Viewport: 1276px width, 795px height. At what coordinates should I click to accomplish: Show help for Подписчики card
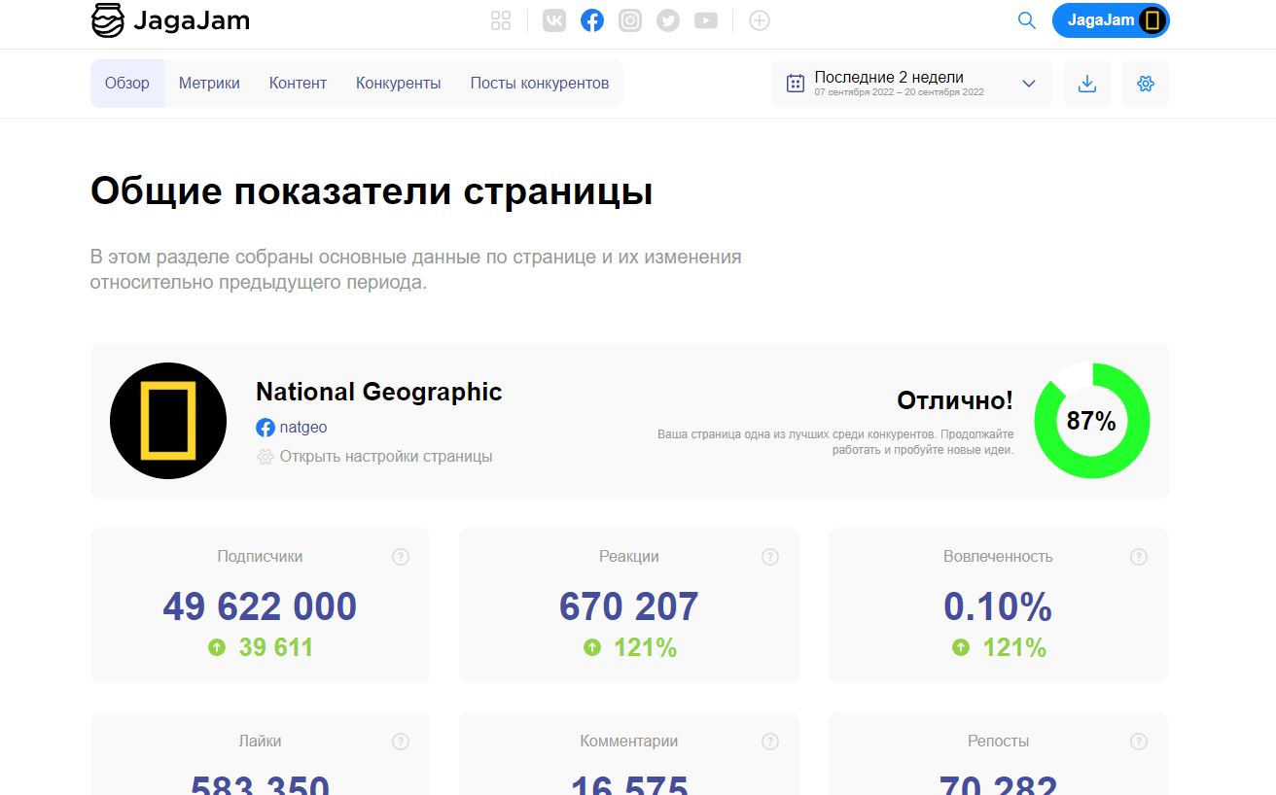(x=401, y=557)
